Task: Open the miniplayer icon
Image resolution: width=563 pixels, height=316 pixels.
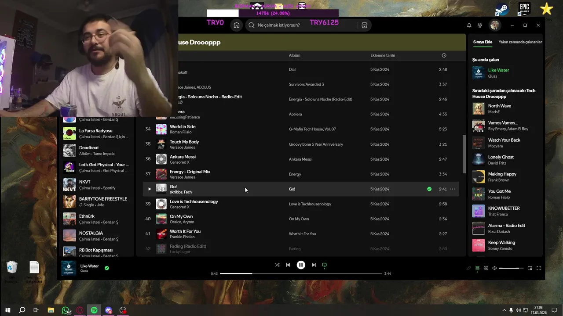Action: point(530,268)
